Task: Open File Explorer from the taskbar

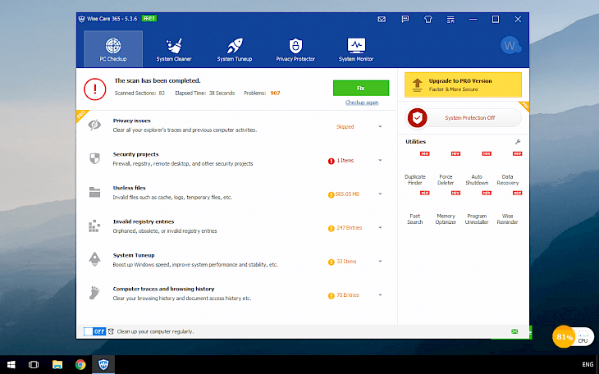Action: pos(57,364)
